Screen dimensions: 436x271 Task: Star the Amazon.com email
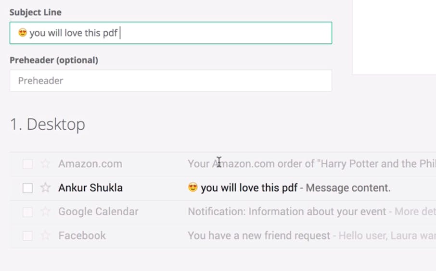tap(45, 164)
